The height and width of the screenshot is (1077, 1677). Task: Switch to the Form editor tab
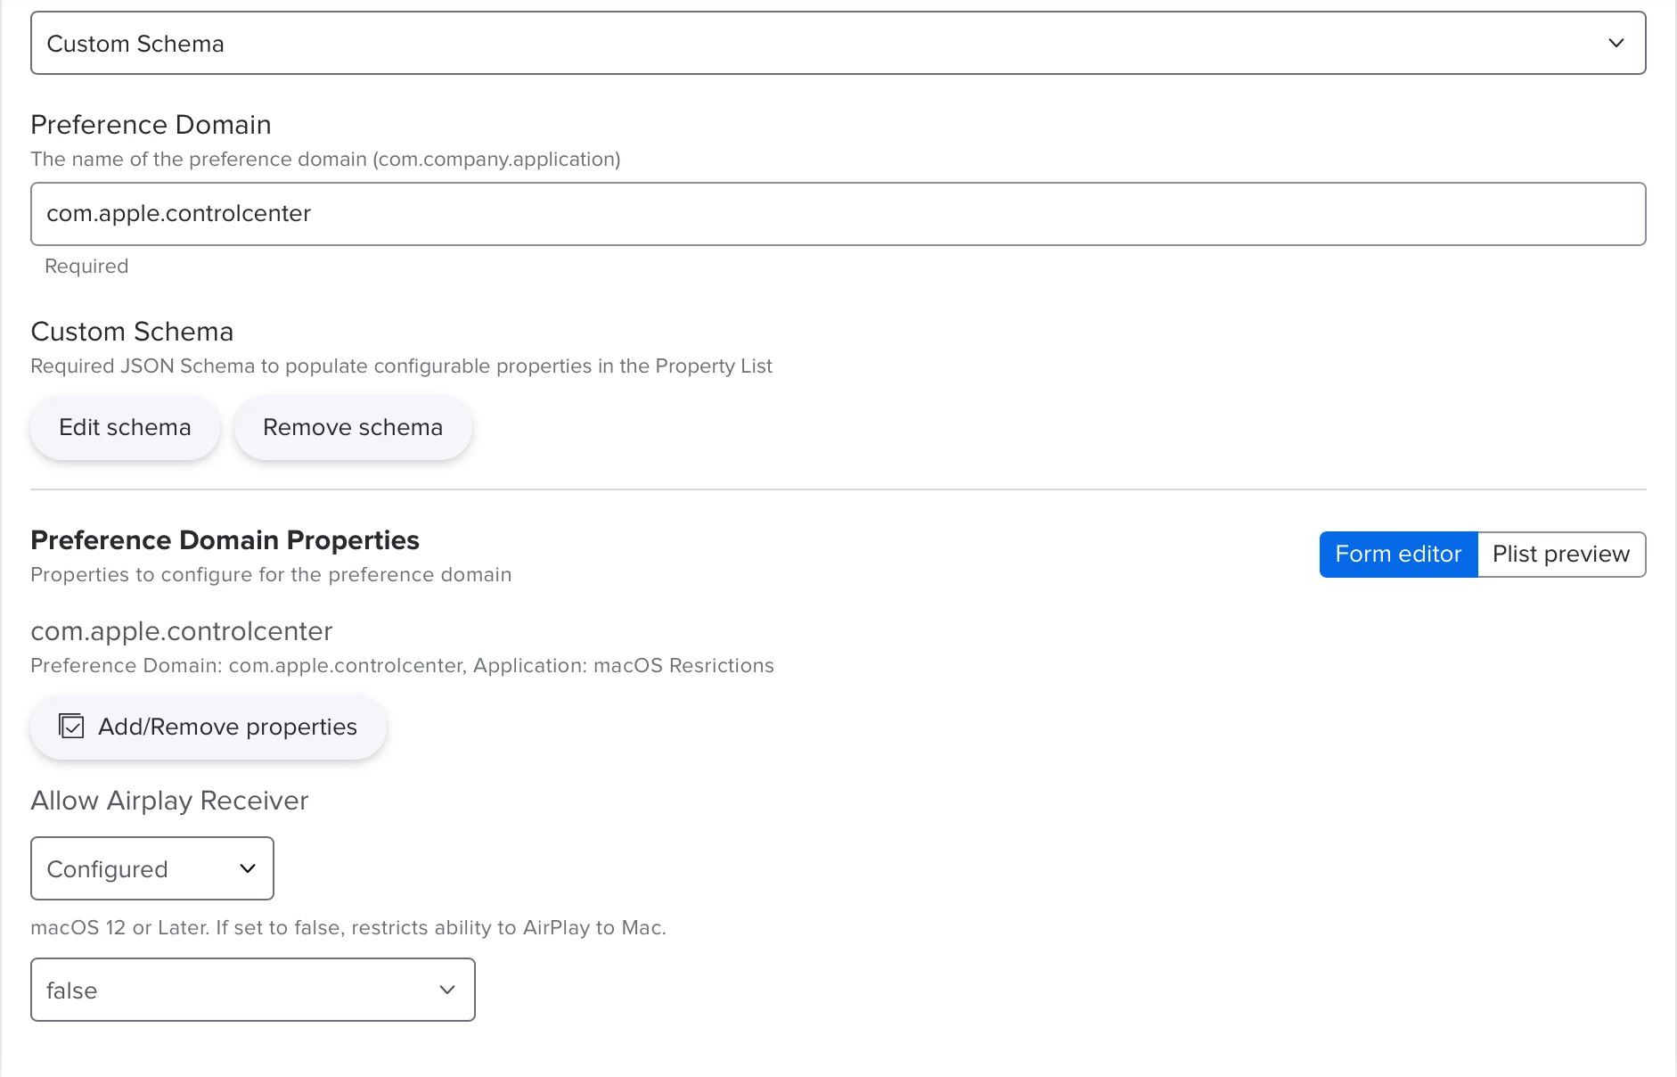coord(1398,555)
